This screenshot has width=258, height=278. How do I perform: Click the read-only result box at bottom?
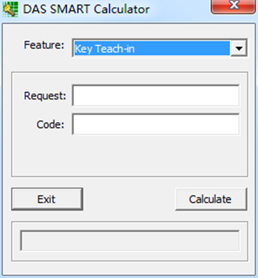coord(130,240)
